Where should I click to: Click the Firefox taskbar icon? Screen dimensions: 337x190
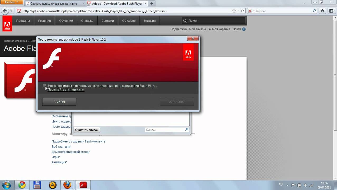(x=67, y=185)
